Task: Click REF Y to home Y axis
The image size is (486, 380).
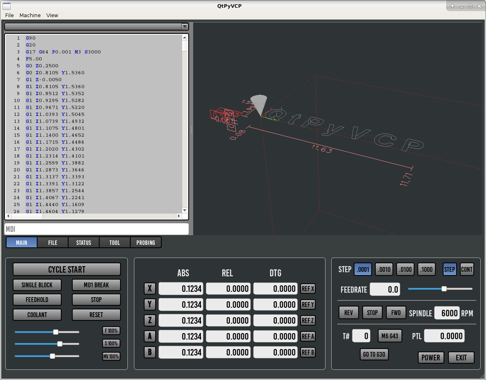Action: point(308,304)
